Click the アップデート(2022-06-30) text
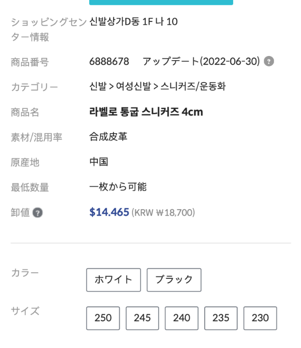301x348 pixels. pyautogui.click(x=201, y=62)
